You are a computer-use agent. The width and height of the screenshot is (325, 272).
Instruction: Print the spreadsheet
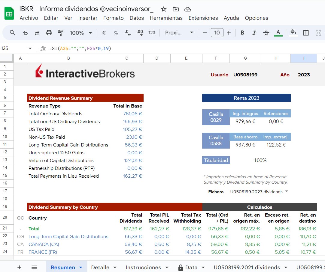(x=49, y=33)
